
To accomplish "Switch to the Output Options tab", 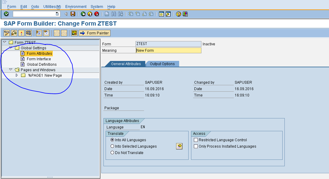I will coord(163,64).
